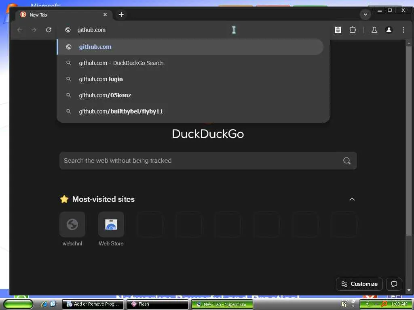414x310 pixels.
Task: Launch the second quick-launch browser icon
Action: pyautogui.click(x=53, y=304)
